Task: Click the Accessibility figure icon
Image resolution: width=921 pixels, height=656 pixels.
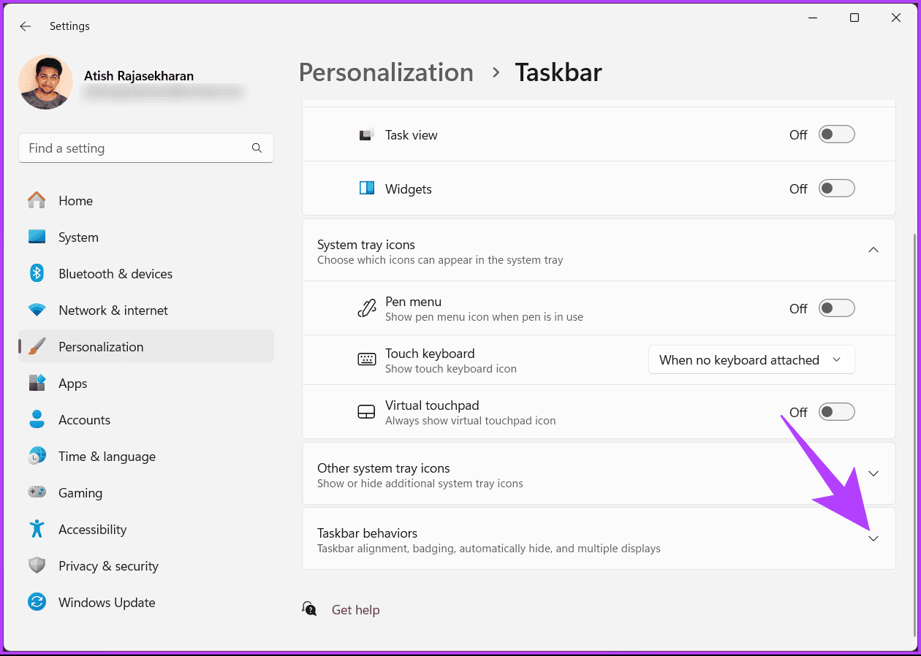Action: point(37,529)
